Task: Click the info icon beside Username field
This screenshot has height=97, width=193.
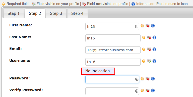Action: 154,61
